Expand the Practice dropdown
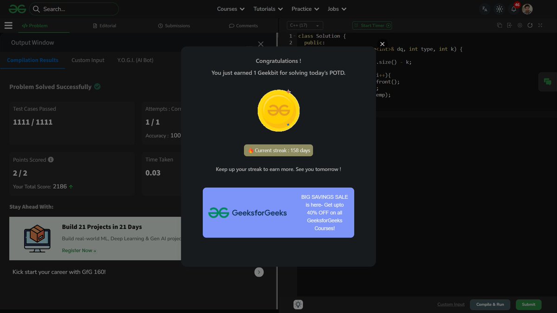Screen dimensions: 557x313 305,9
